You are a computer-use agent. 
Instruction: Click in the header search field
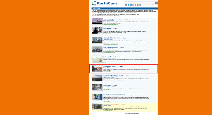coord(140,3)
